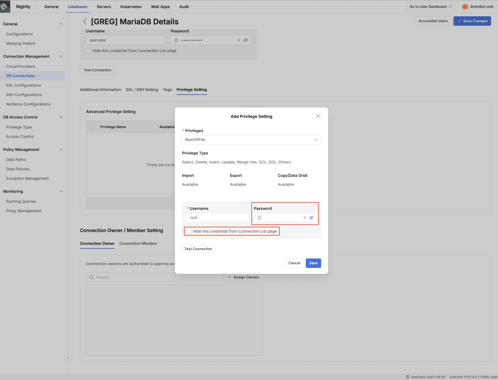Click the QueryPie logo icon

click(5, 7)
